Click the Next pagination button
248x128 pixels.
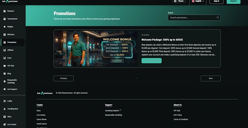[x=211, y=79]
